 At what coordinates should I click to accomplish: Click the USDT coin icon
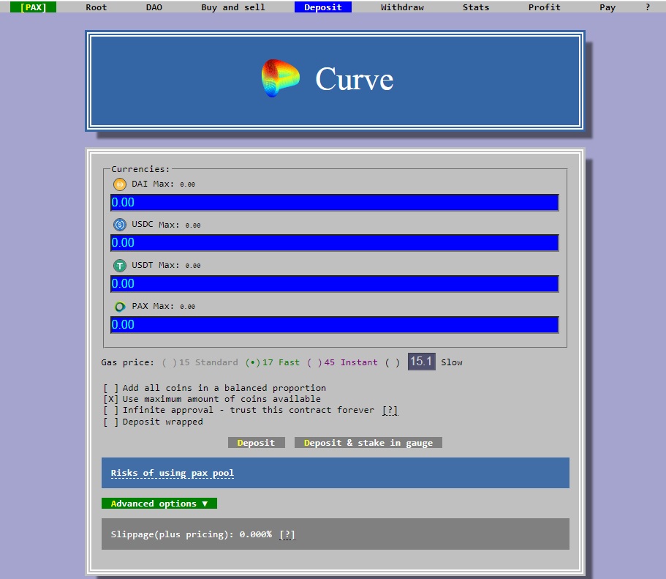point(120,266)
